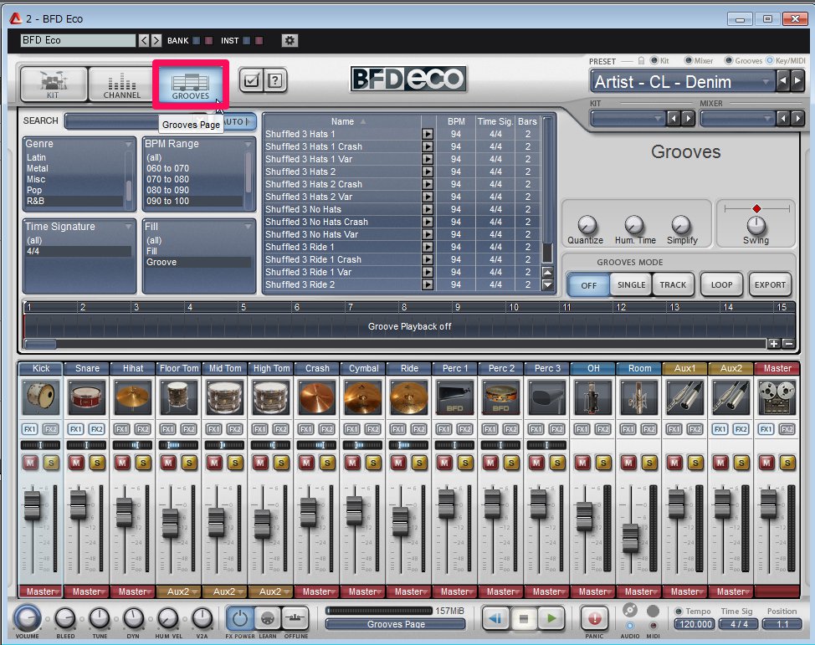
Task: Select the Hihat cymbal image
Action: pyautogui.click(x=133, y=397)
